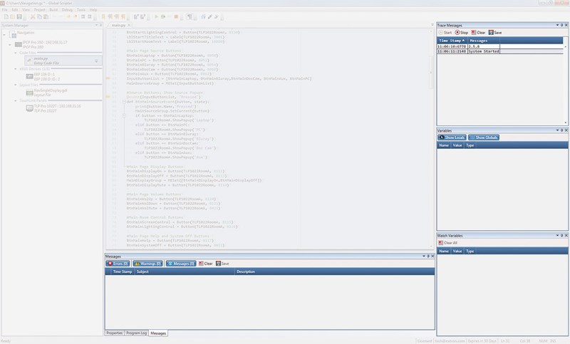Open the Tools menu
Viewport: 570px width, 344px height.
[81, 10]
